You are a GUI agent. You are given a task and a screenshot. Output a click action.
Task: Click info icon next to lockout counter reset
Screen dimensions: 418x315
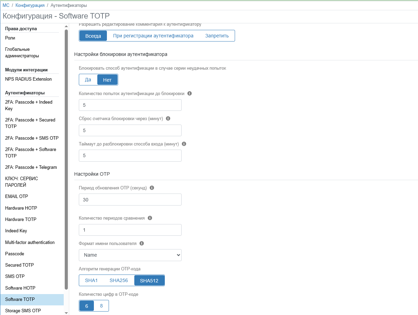168,118
